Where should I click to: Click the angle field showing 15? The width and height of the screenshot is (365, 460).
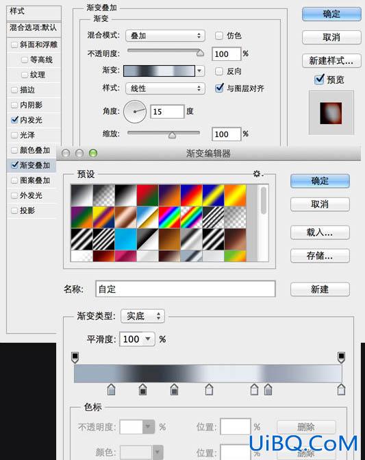(x=167, y=112)
